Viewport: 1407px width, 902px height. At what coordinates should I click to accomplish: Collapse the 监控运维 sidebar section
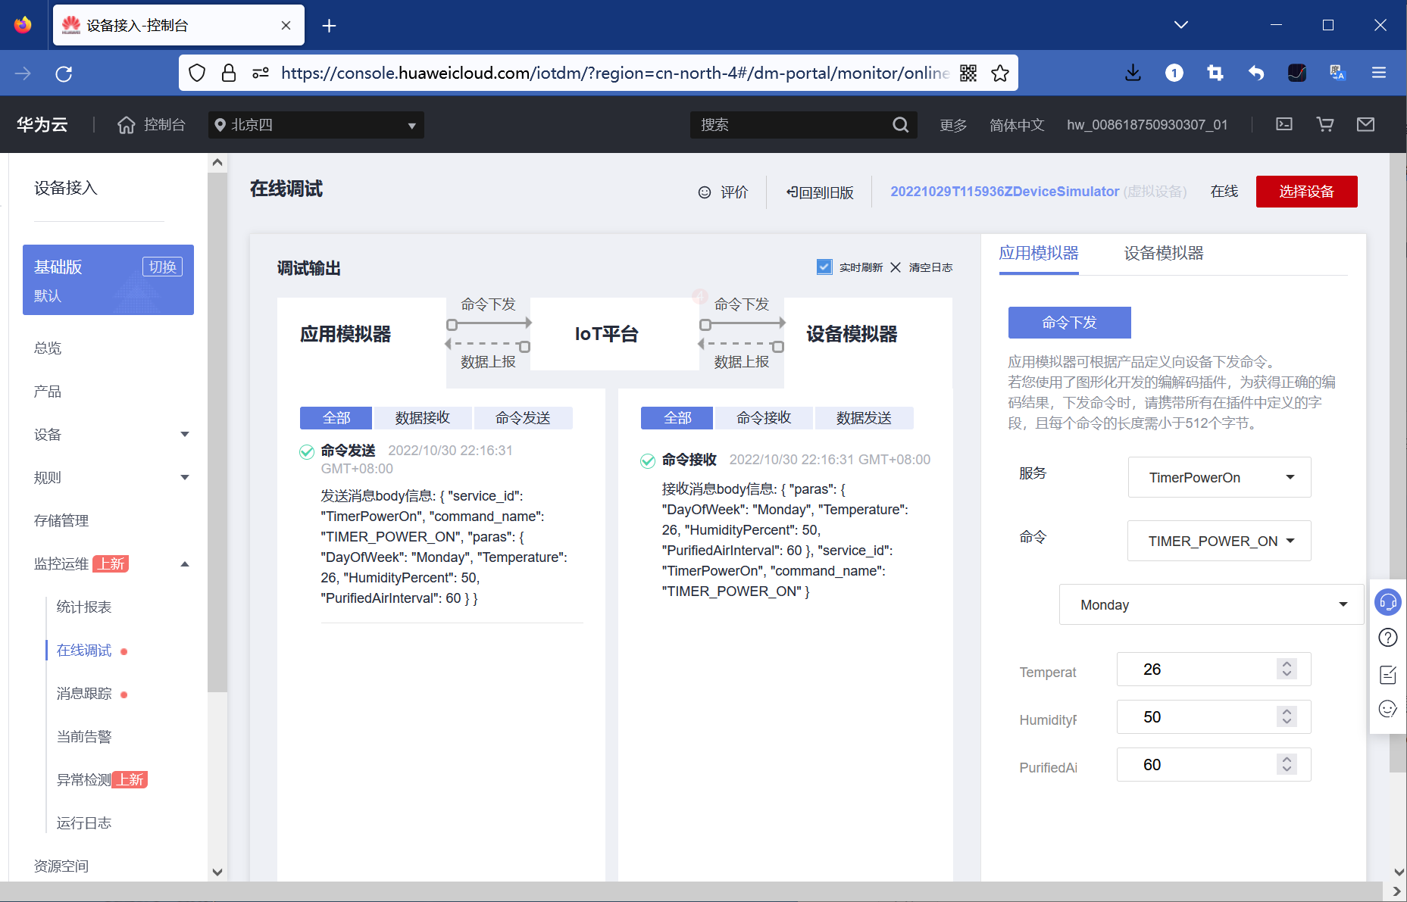tap(183, 563)
